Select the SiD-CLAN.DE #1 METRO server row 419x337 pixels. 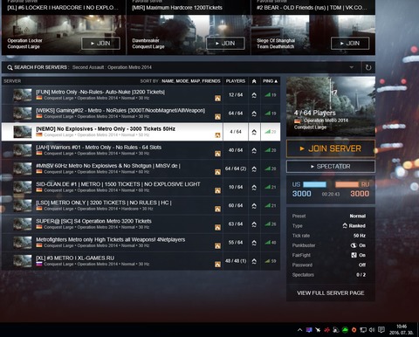pyautogui.click(x=141, y=187)
